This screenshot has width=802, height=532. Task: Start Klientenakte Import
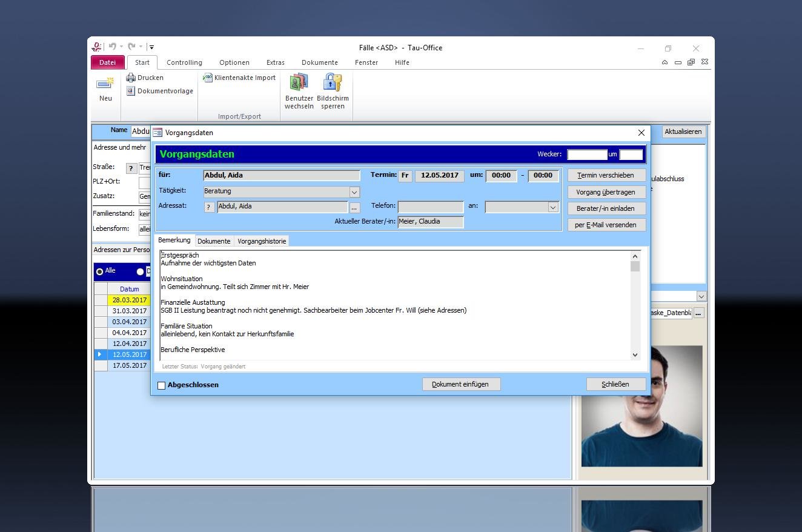239,78
